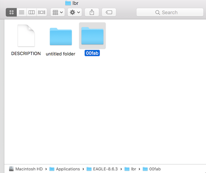Go to Applications in path bar
Screen dimensions: 206x173
[x=65, y=169]
